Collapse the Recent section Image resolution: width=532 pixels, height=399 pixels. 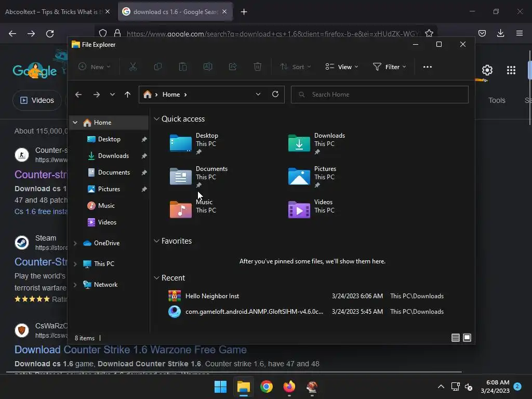pyautogui.click(x=156, y=278)
